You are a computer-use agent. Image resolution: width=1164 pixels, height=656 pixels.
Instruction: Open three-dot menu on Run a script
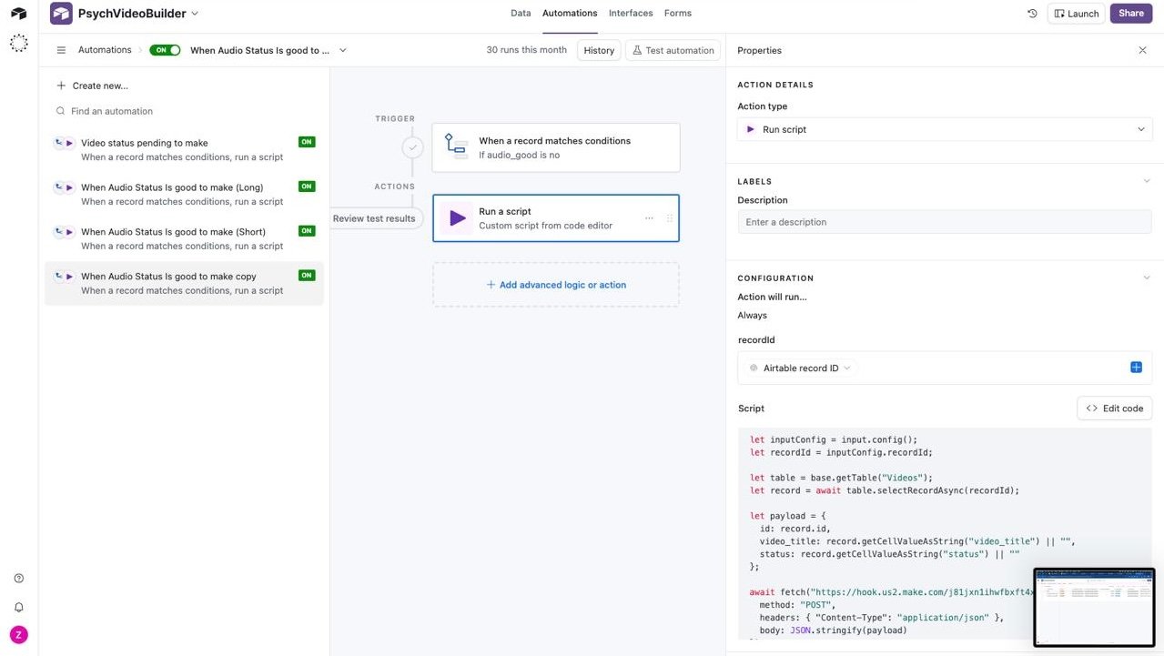(649, 218)
